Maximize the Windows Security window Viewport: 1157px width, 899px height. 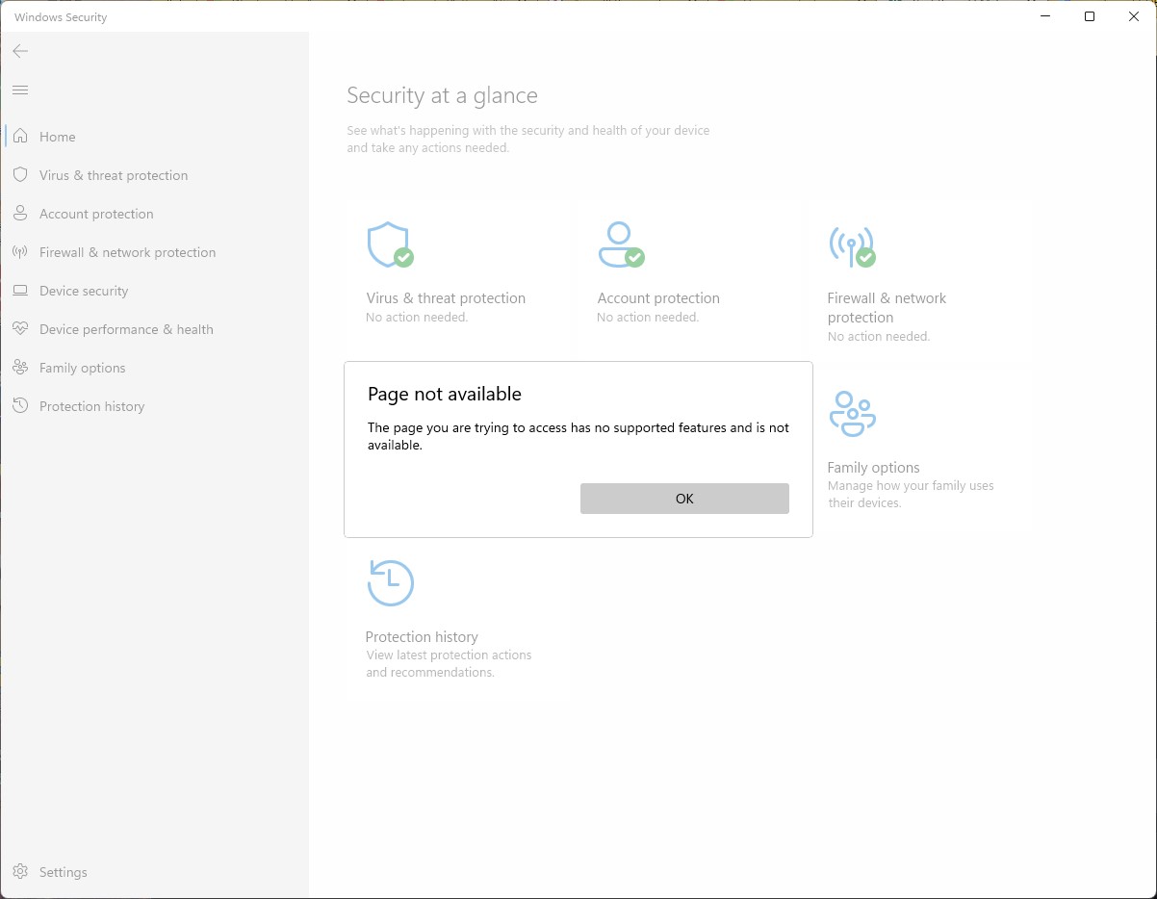click(1090, 16)
